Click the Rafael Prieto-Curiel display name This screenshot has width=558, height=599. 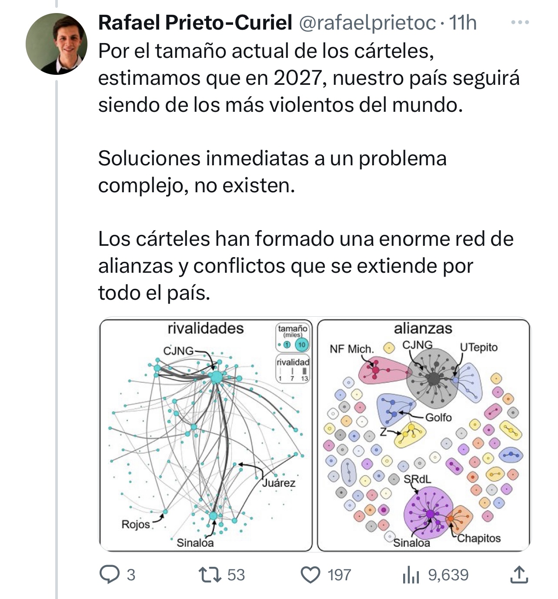click(x=195, y=23)
